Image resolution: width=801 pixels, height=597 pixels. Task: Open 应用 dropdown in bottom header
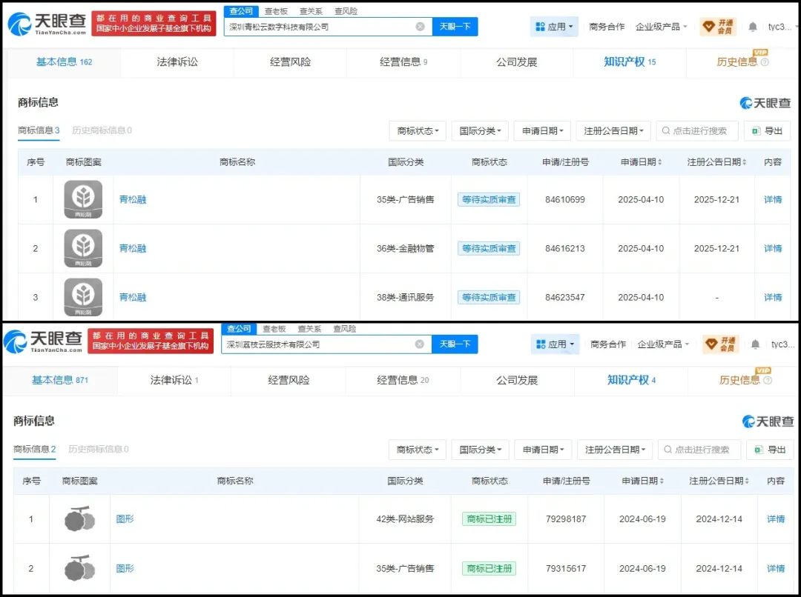pos(555,344)
